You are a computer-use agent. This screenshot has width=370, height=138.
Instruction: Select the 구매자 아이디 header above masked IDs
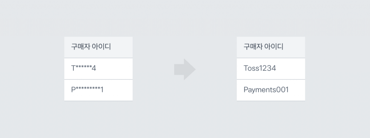tap(98, 47)
